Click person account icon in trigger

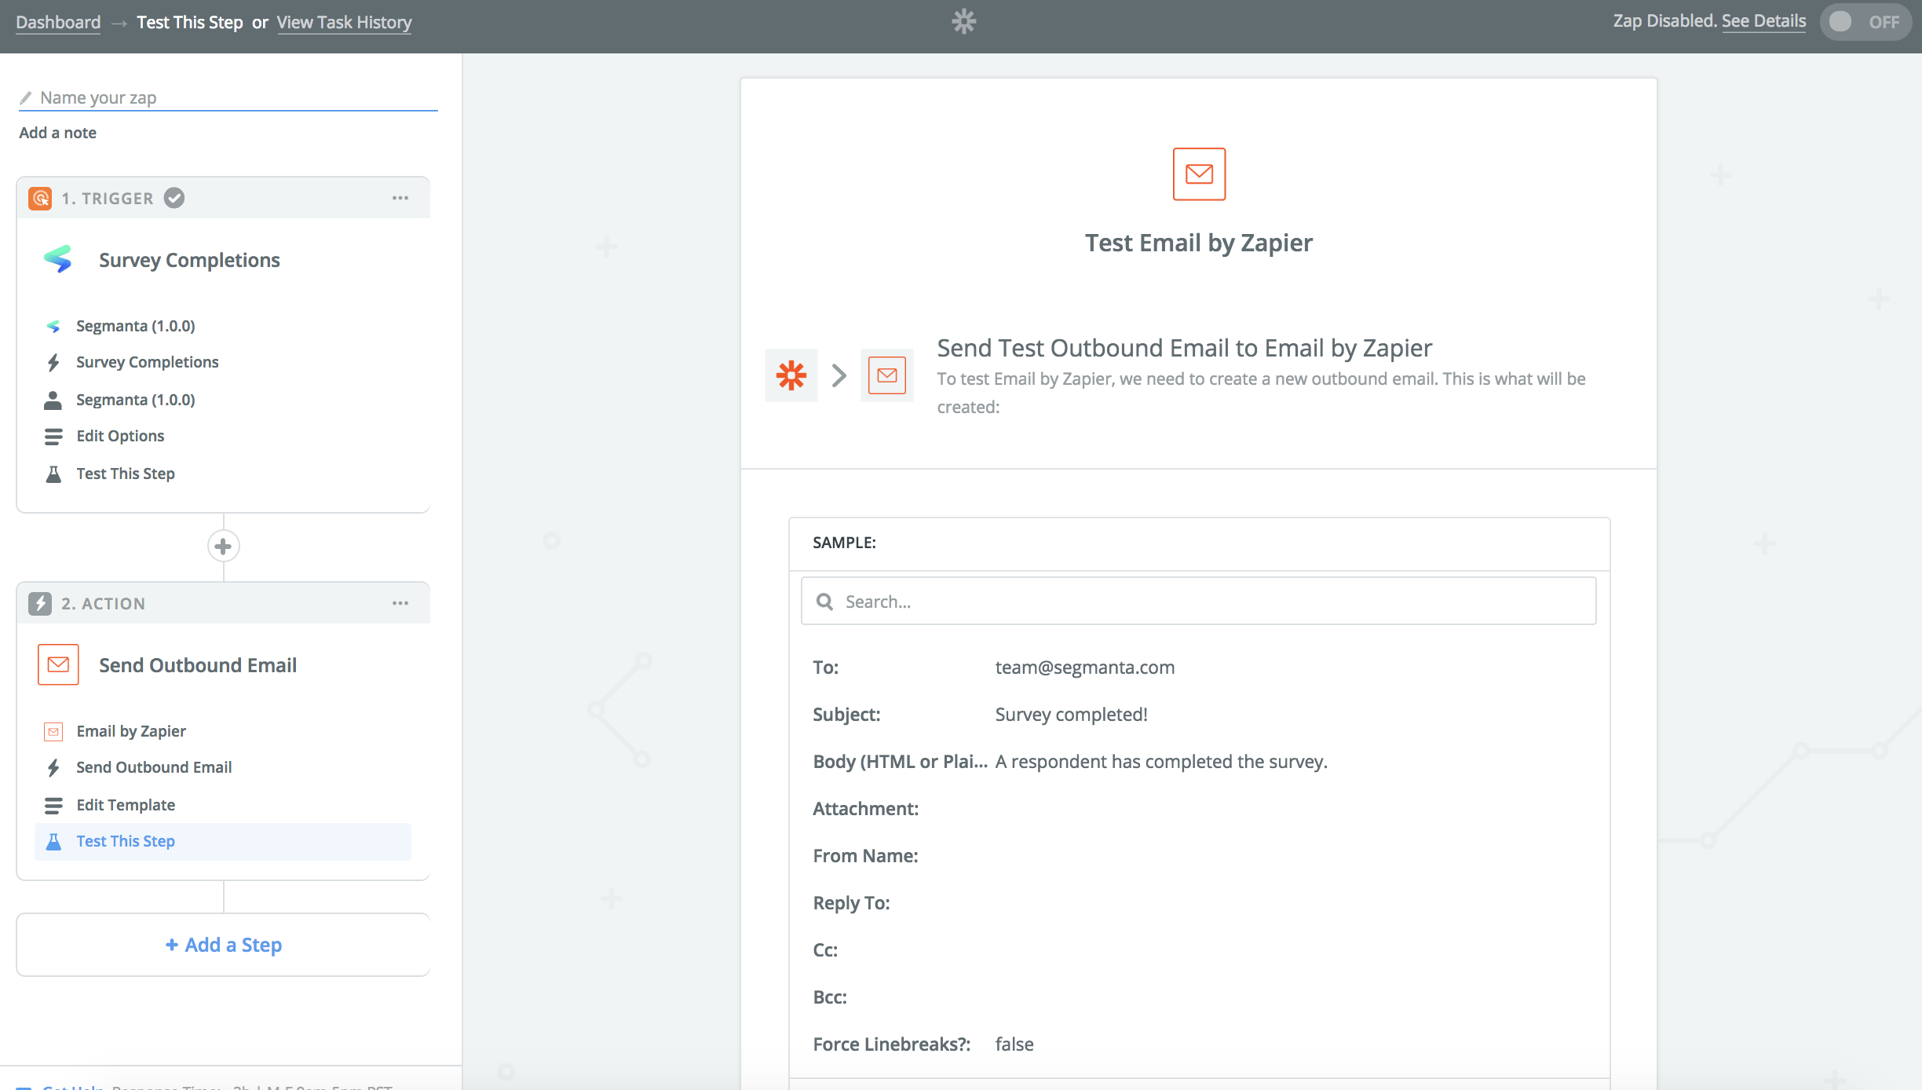pos(53,400)
